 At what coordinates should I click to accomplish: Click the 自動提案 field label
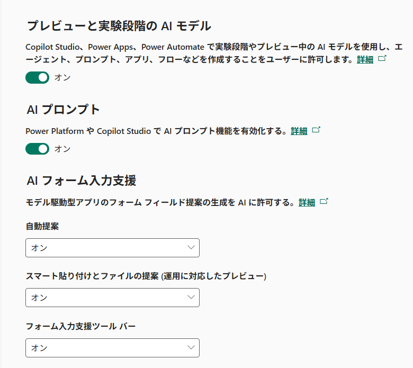point(42,226)
